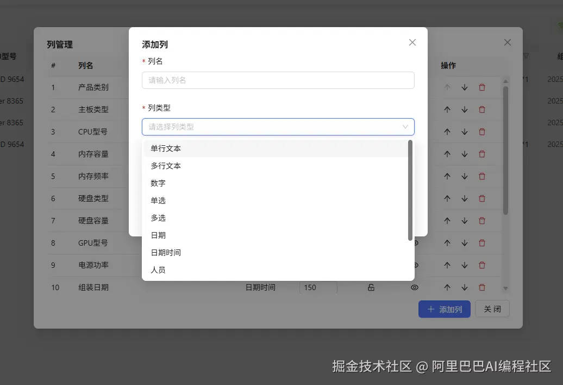This screenshot has height=385, width=563.
Task: Choose 数字 column type
Action: (276, 183)
